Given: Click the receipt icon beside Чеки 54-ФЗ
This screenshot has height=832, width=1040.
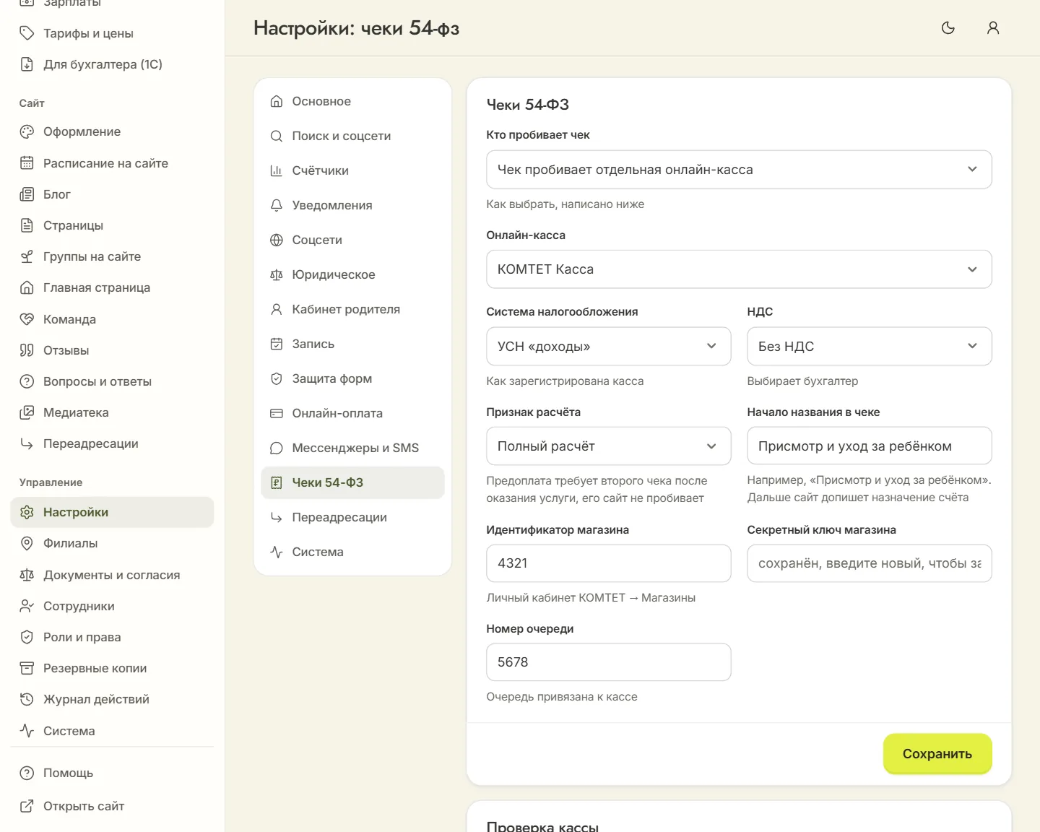Looking at the screenshot, I should click(276, 482).
